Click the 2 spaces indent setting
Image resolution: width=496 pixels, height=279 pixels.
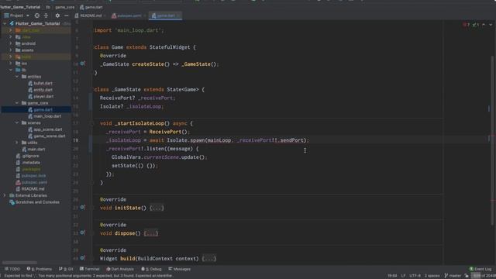click(432, 276)
